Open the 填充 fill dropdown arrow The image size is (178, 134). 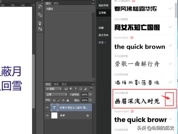point(90,100)
